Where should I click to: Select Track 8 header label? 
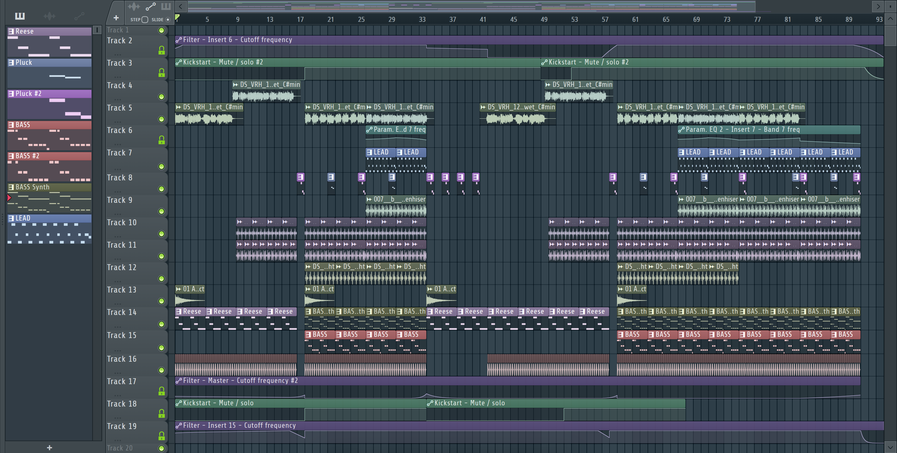pyautogui.click(x=119, y=178)
